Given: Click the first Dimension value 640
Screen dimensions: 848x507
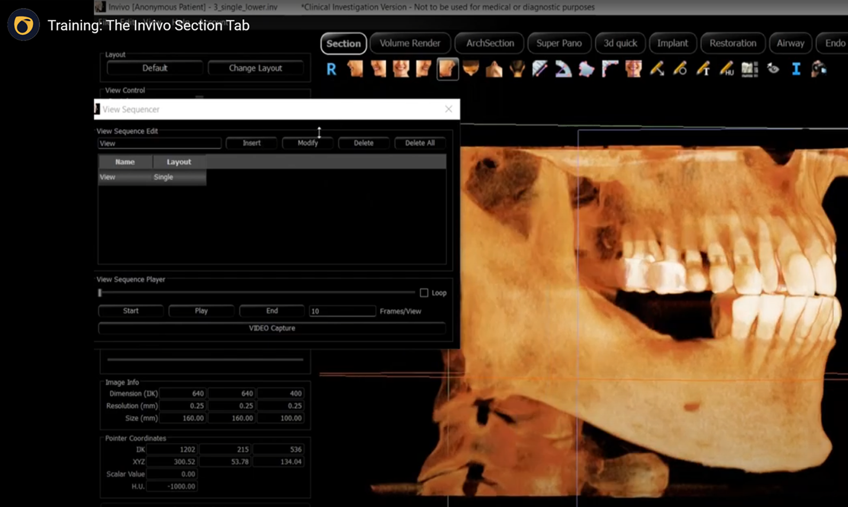Looking at the screenshot, I should [x=183, y=393].
